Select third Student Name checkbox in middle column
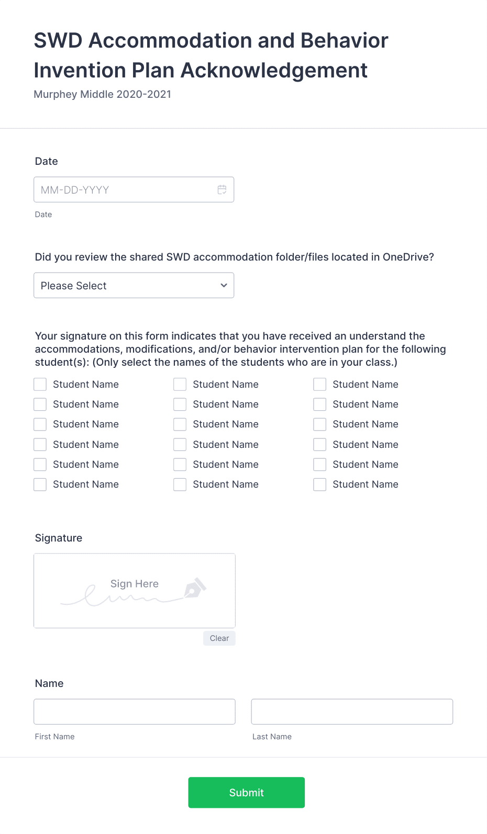 (180, 424)
